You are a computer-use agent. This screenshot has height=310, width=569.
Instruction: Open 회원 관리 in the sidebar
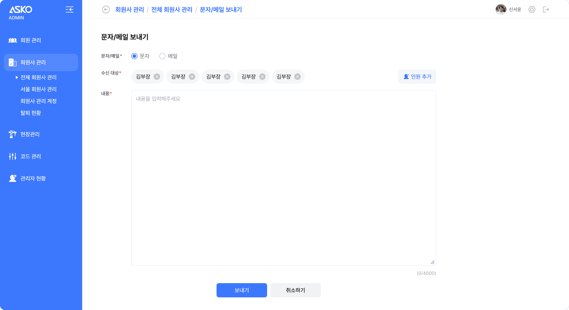tap(31, 40)
